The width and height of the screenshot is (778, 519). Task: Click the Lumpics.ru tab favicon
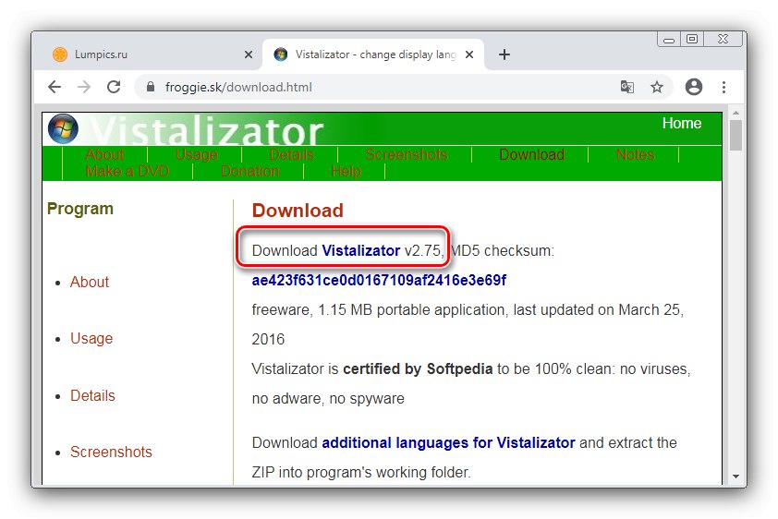60,54
